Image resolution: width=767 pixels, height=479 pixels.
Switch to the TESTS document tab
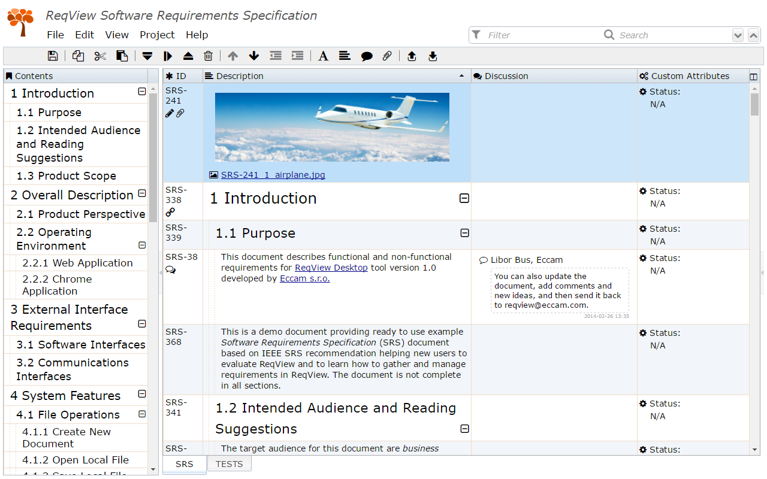click(229, 463)
